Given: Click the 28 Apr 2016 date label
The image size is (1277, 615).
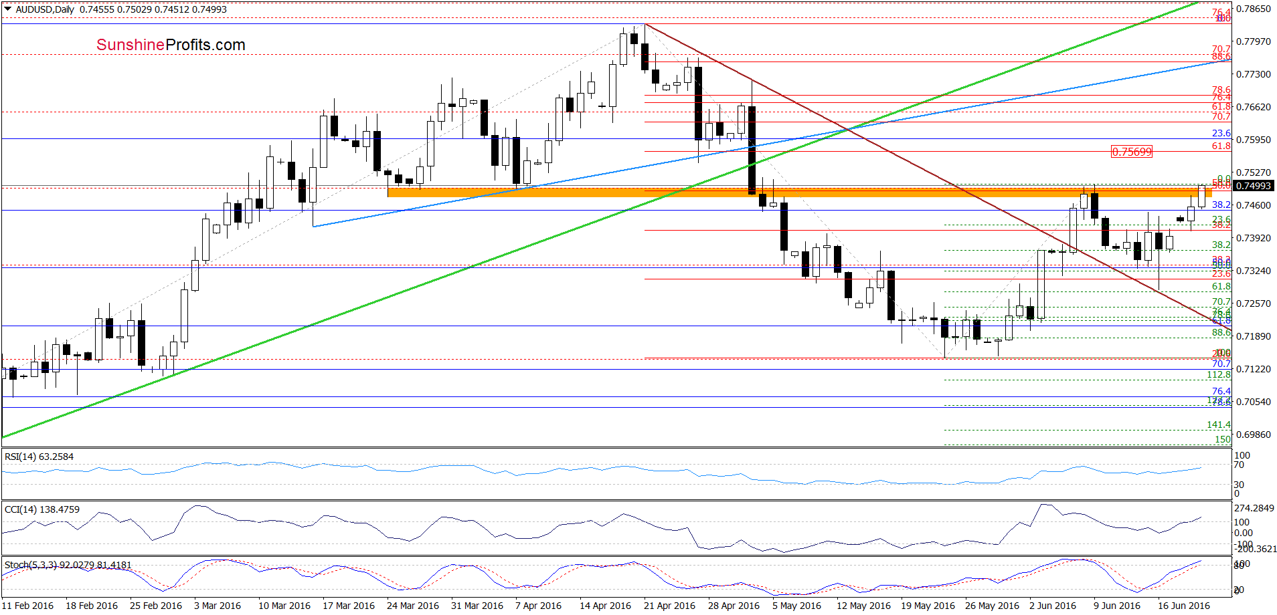Looking at the screenshot, I should click(734, 606).
